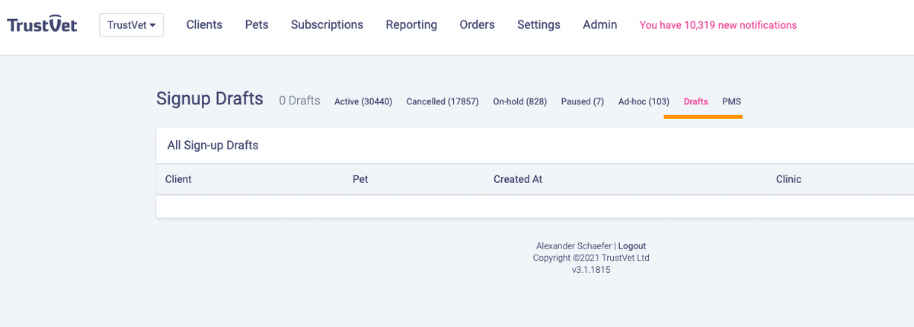
Task: Open the TrustVet clinic dropdown
Action: pos(132,25)
